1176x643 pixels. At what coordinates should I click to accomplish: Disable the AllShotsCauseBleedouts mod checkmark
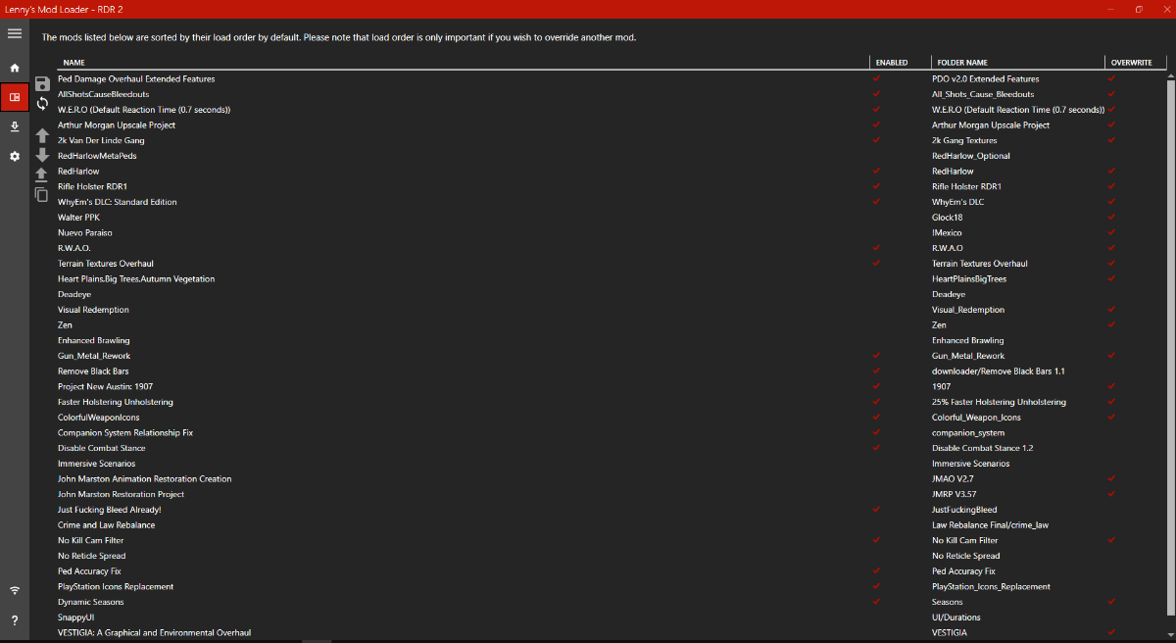(876, 94)
